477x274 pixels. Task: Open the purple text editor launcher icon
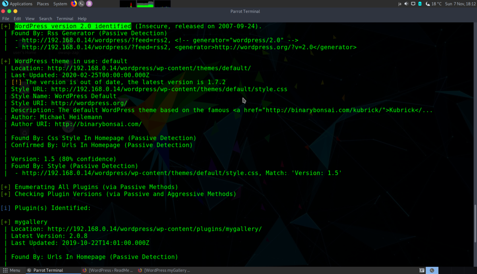click(x=89, y=4)
